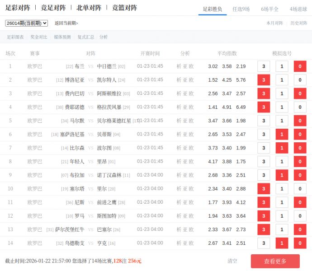This screenshot has width=312, height=271.
Task: Toggle pick 1 for match 6 塞萨洛尼基
Action: pos(282,134)
